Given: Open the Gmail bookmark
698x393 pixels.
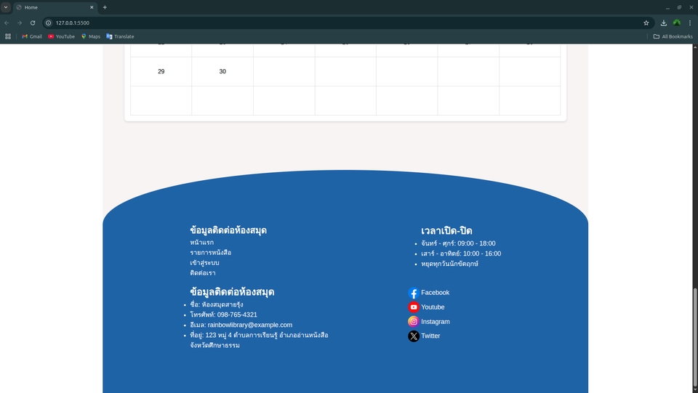Looking at the screenshot, I should (32, 36).
